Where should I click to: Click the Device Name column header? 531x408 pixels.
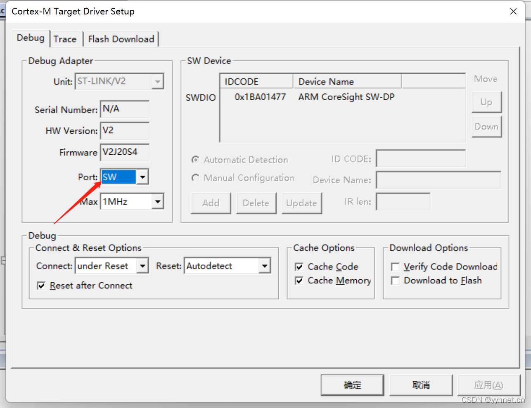[x=347, y=81]
